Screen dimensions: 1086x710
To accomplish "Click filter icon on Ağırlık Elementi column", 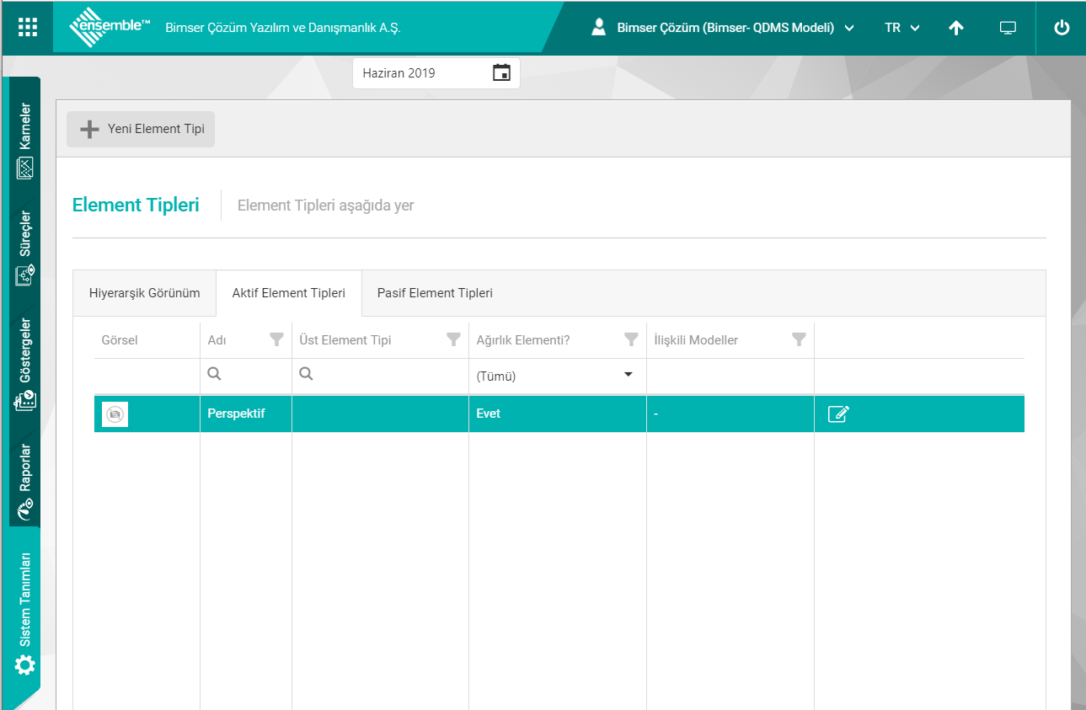I will 630,340.
